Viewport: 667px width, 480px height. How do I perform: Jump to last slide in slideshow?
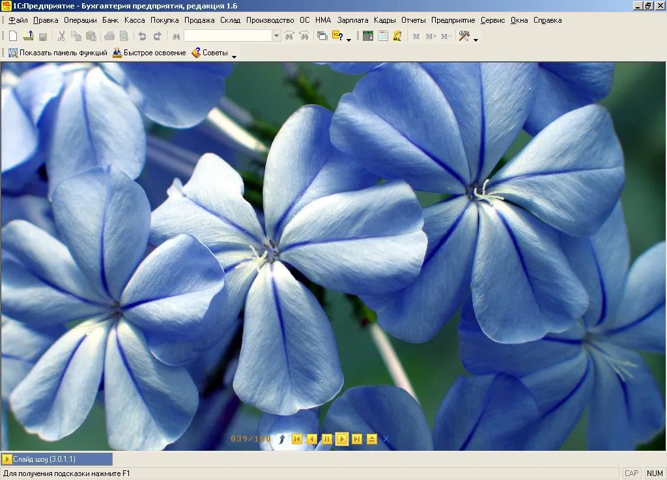[357, 439]
